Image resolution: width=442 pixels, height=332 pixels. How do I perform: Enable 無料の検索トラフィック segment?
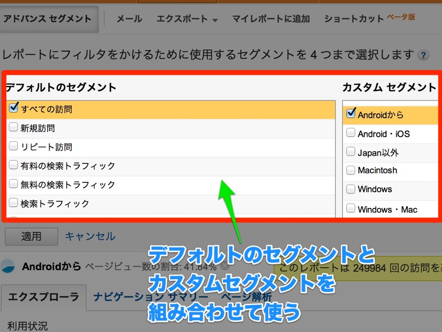[13, 184]
